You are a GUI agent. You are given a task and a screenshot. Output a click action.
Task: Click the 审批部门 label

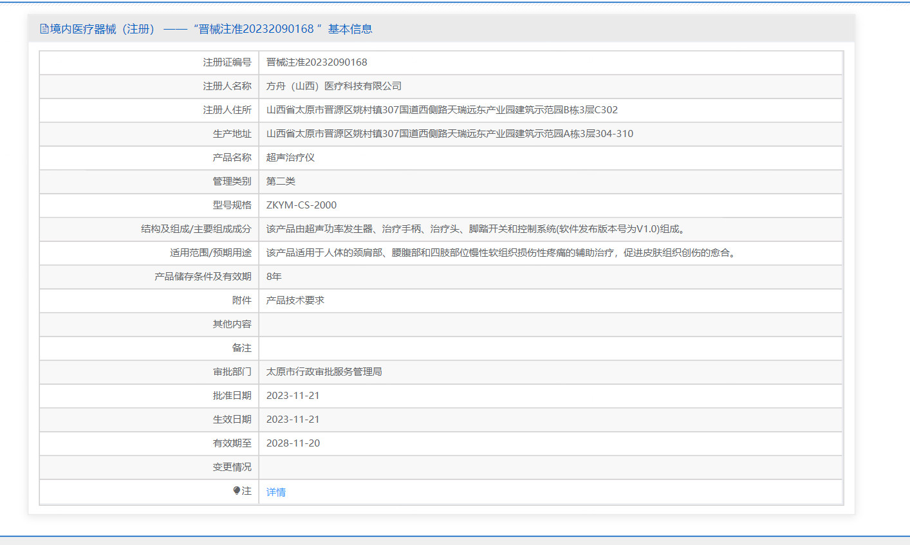click(232, 372)
